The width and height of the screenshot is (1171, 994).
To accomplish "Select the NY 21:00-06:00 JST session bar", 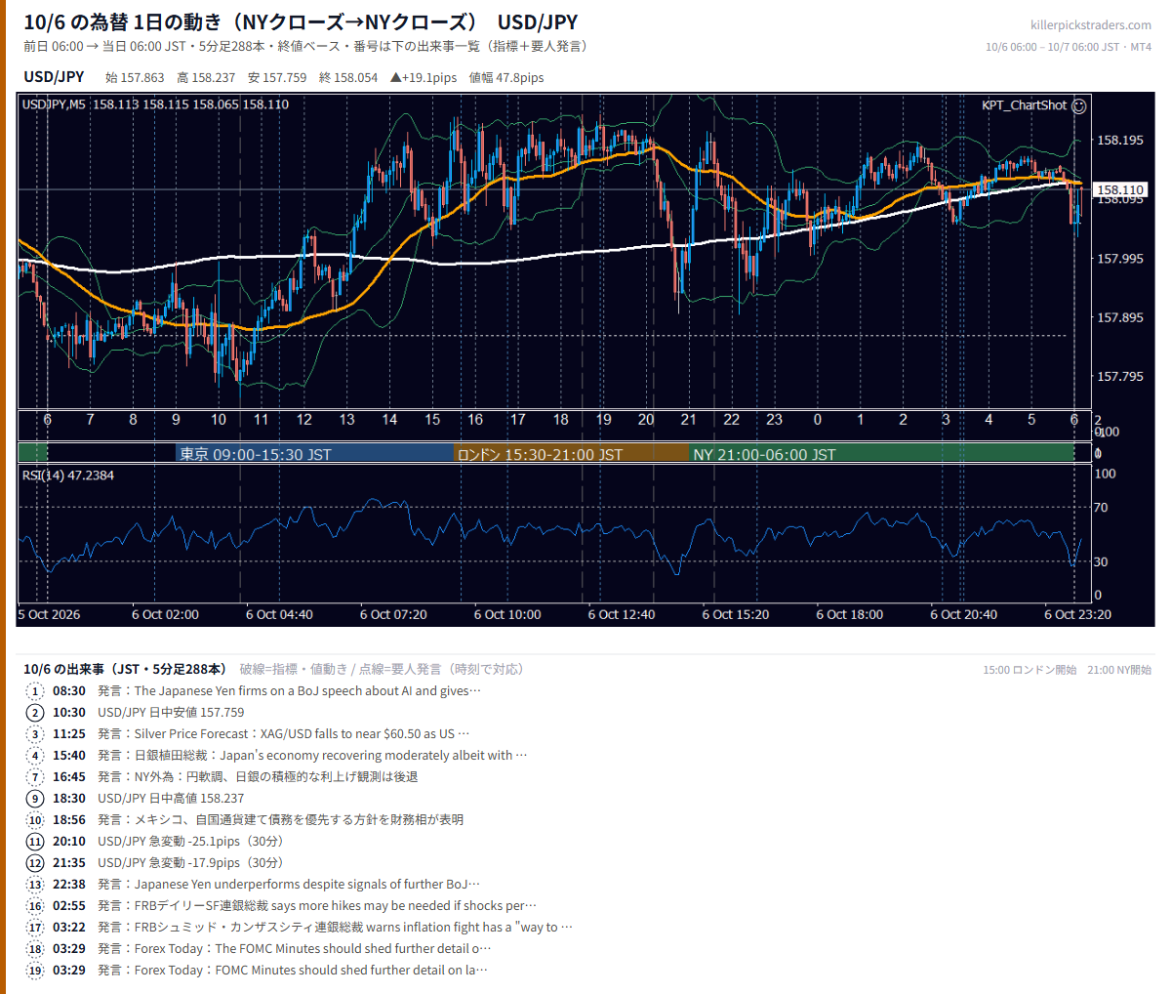I will click(881, 454).
